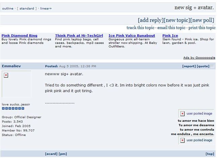Report this post
The width and height of the screenshot is (217, 158).
point(189,66)
